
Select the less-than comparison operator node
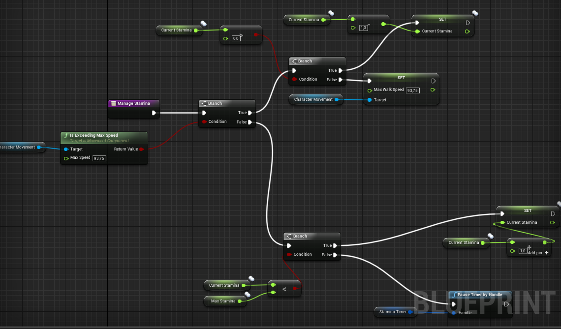pos(284,290)
